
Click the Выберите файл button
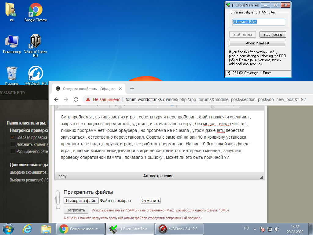coord(81,201)
